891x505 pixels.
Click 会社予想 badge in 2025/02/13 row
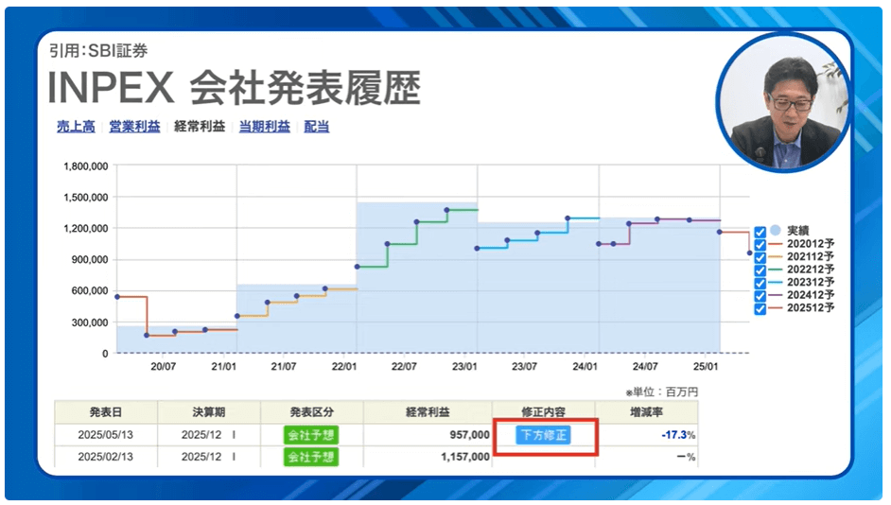pos(311,457)
